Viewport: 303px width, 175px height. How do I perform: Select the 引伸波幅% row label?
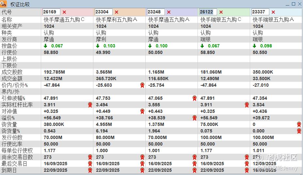click(x=13, y=98)
